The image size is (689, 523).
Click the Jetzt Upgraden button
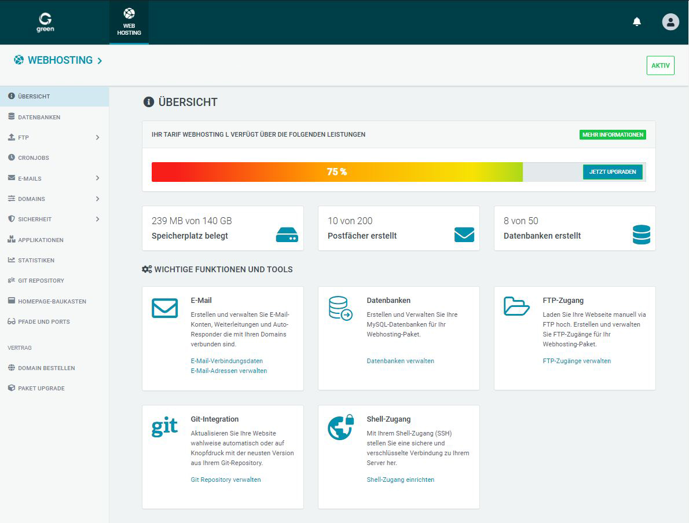[x=613, y=172]
